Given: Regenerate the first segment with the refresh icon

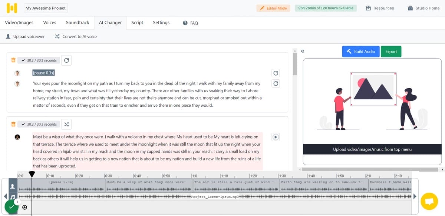Looking at the screenshot, I should point(66,60).
